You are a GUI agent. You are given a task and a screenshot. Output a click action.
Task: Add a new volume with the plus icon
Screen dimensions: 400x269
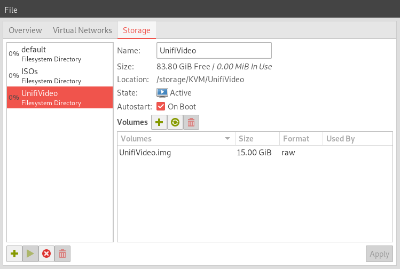pos(159,122)
